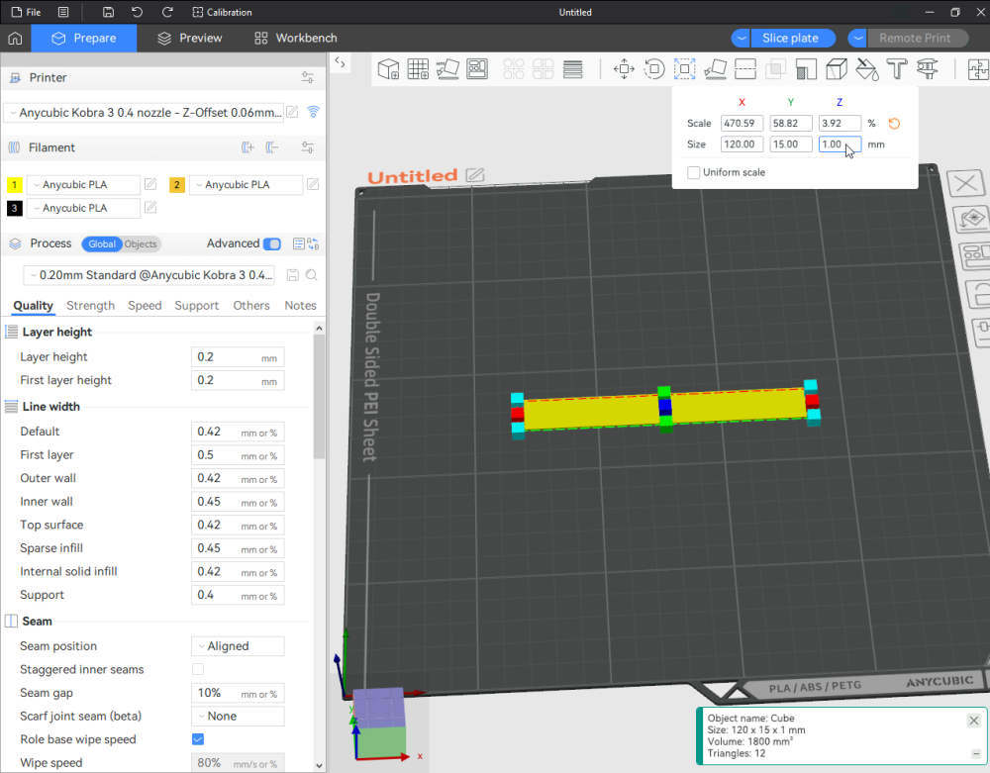Viewport: 990px width, 773px height.
Task: Edit the Untitled plate name
Action: (x=475, y=175)
